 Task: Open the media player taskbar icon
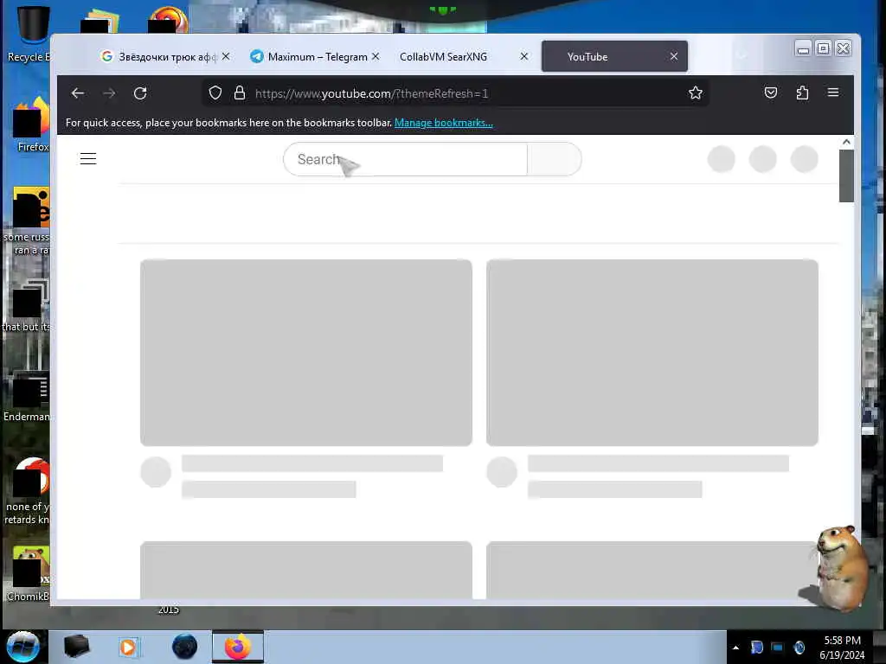(129, 647)
